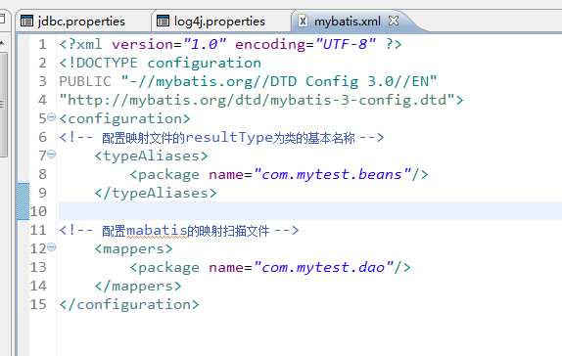This screenshot has width=562, height=356.
Task: Click the resultType comment on line 6
Action: [221, 138]
